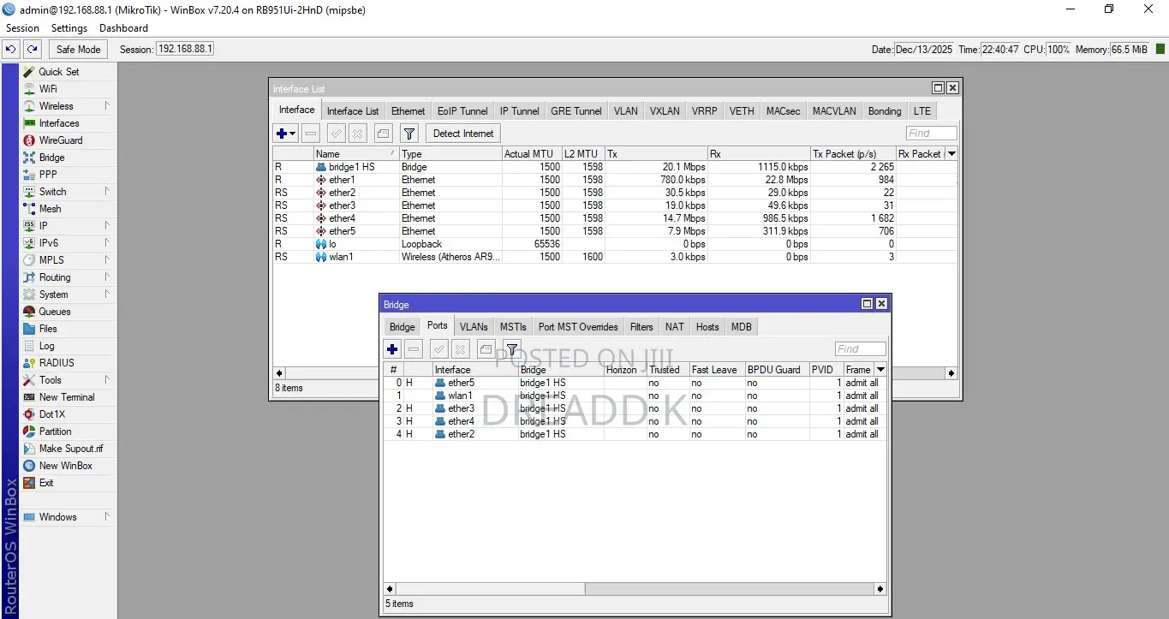Click the remove (minus) button in Interface List
The image size is (1169, 619).
[311, 134]
